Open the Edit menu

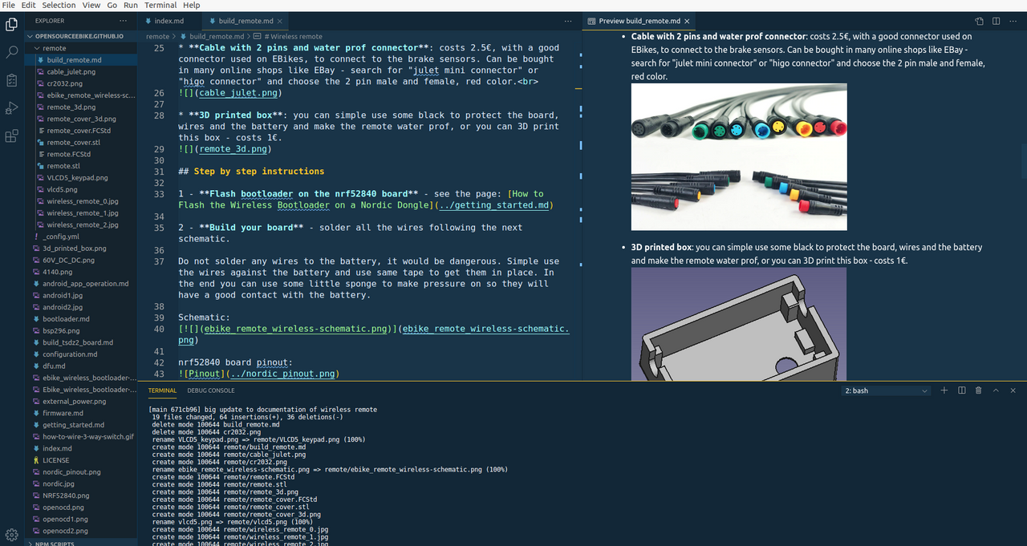point(28,5)
